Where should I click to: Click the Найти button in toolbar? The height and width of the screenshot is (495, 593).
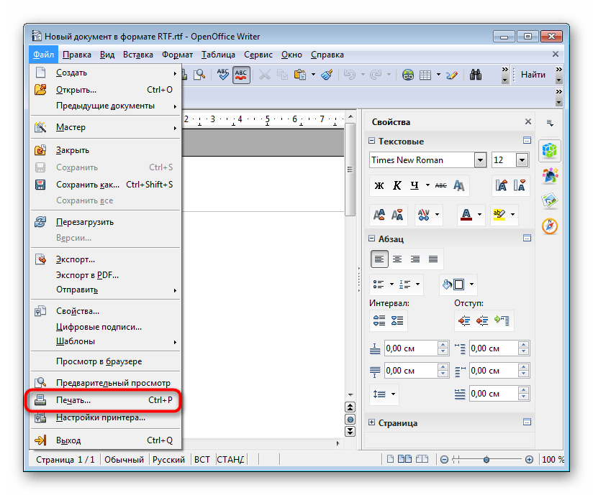(533, 74)
